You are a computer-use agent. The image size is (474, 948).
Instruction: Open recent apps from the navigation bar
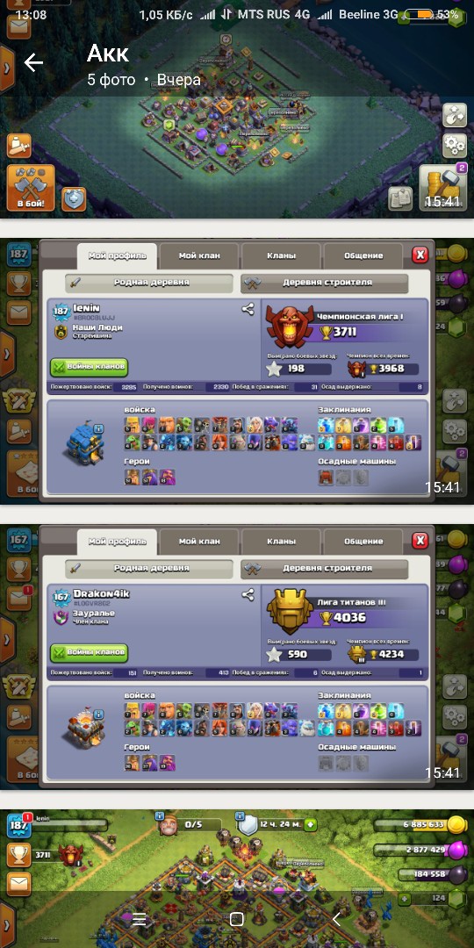tap(139, 920)
